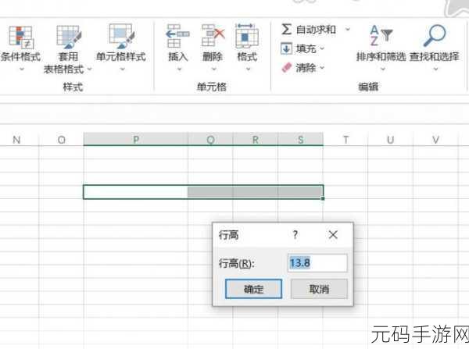This screenshot has height=349, width=469.
Task: Expand the 填充 dropdown arrow
Action: point(322,48)
